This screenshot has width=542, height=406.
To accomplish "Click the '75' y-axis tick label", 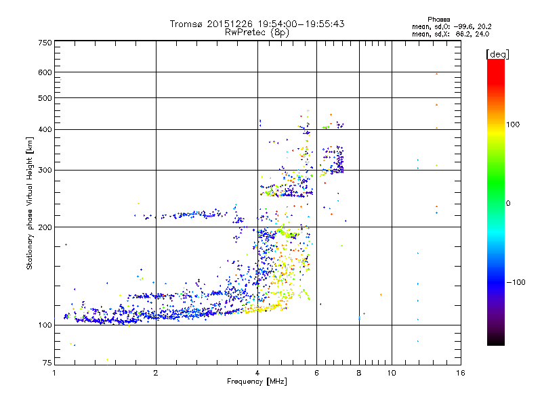I will (x=47, y=363).
